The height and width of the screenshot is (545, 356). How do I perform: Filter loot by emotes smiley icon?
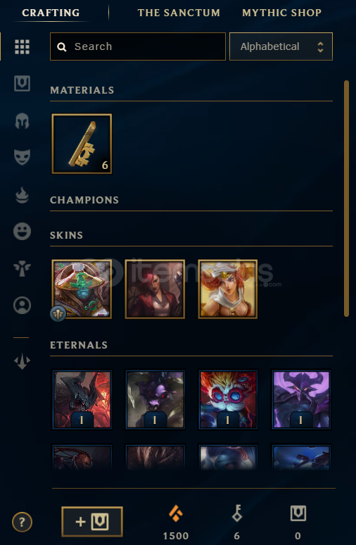pos(22,232)
